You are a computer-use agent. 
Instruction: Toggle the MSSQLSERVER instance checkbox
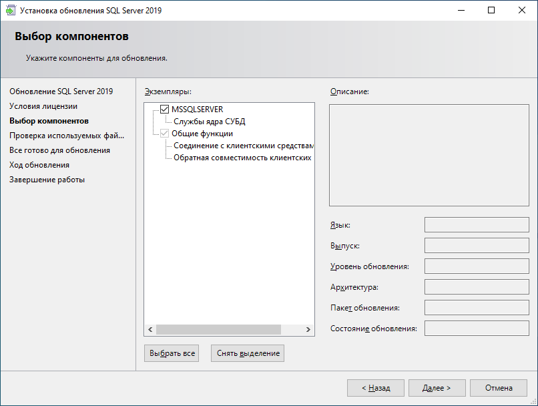coord(165,109)
